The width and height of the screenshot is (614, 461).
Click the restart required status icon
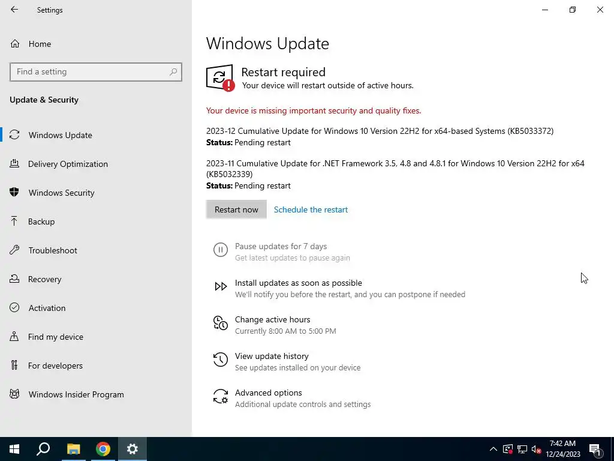221,78
